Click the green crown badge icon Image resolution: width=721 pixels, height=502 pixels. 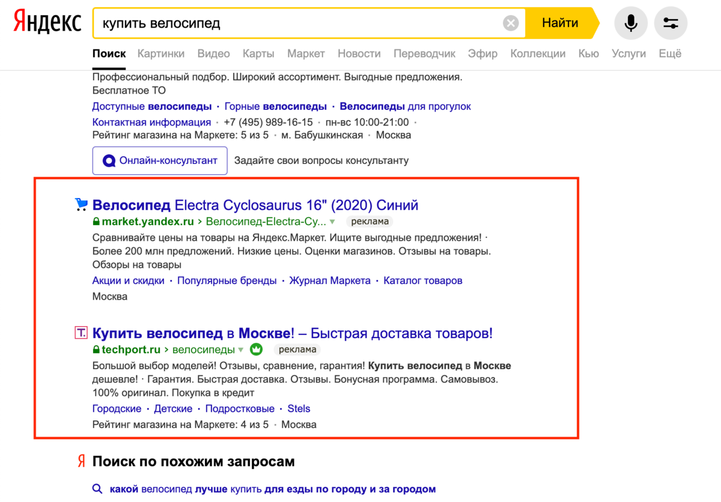point(257,349)
